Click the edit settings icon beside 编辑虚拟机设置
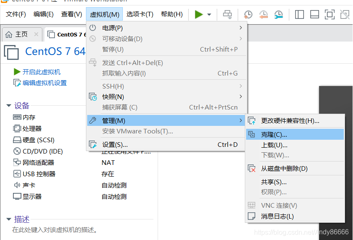Screen dimensions: 353x240 [17, 83]
